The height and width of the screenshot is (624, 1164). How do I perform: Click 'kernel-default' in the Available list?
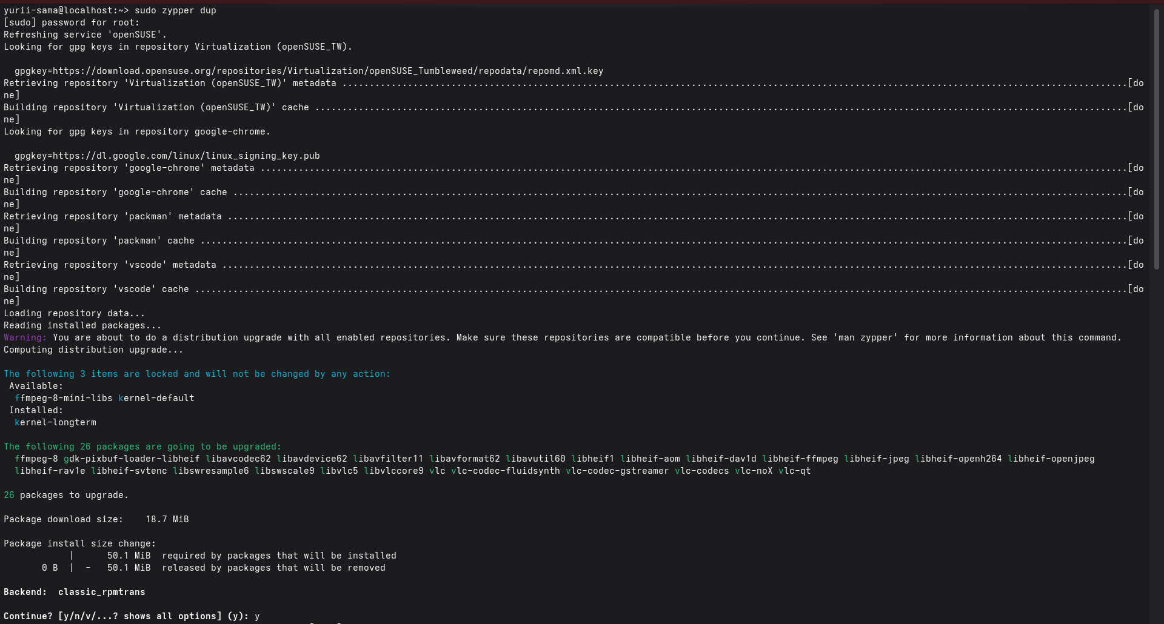tap(156, 398)
